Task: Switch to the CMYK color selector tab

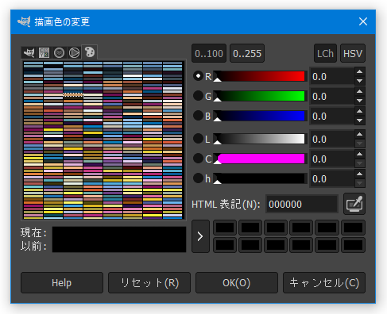Action: [x=44, y=52]
